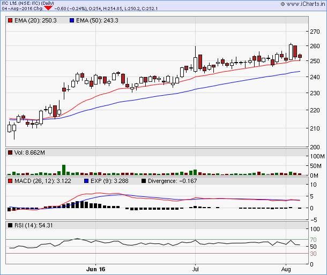Click the MACD axis label -5
This screenshot has height=275, width=327.
(314, 220)
